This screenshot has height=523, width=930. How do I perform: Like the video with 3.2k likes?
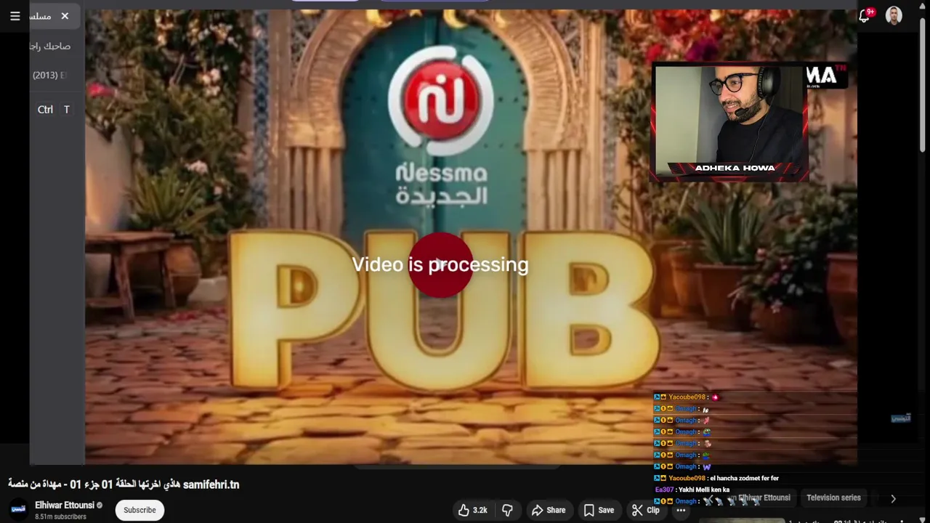472,510
